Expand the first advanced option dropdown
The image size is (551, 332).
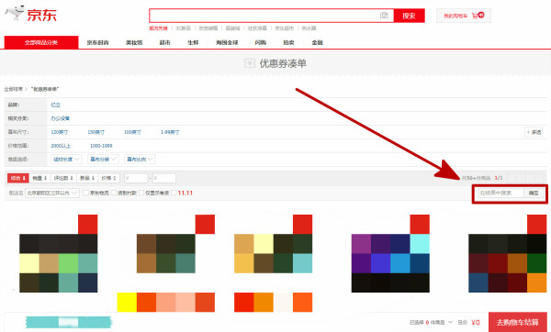pos(66,160)
